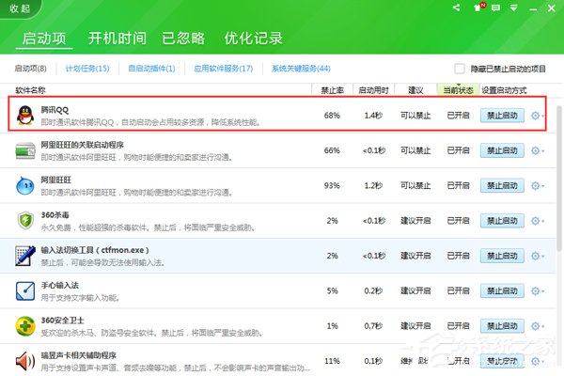This screenshot has width=564, height=376.
Task: Click 建议开启 suggestion in 360杀毒 row
Action: point(415,221)
